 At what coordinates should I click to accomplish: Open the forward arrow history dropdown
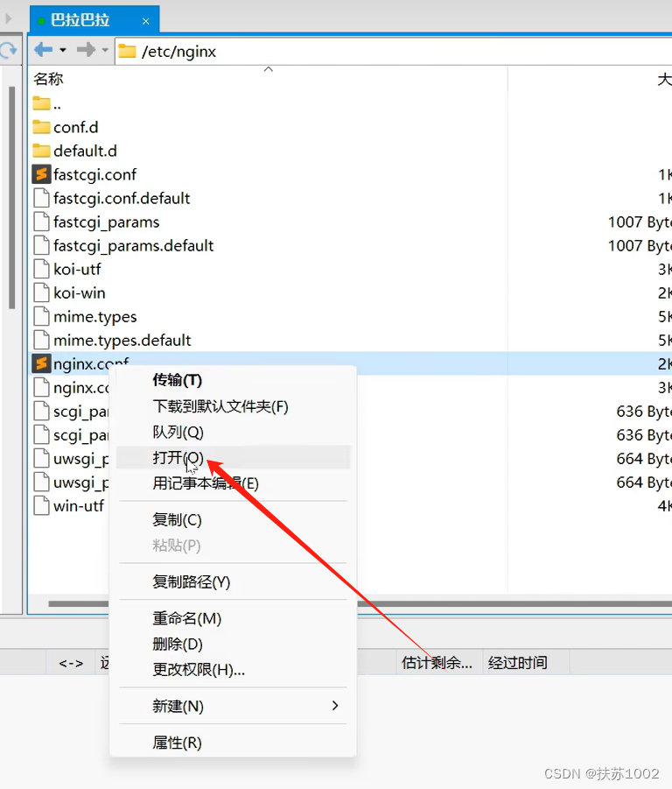tap(105, 50)
